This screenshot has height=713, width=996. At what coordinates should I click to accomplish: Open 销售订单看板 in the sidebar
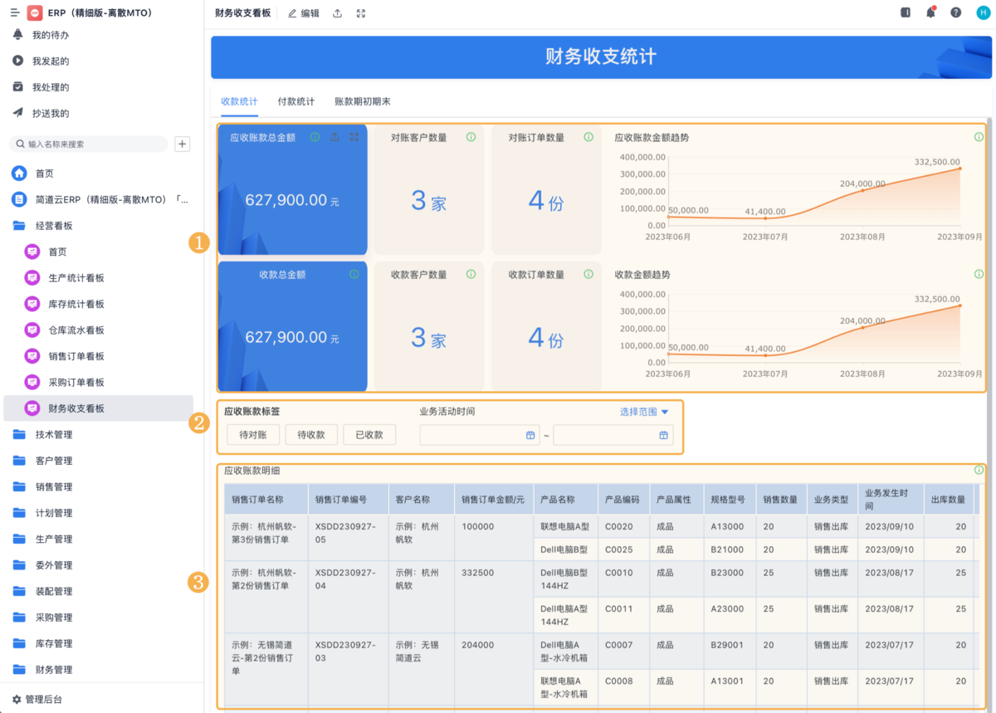(76, 356)
